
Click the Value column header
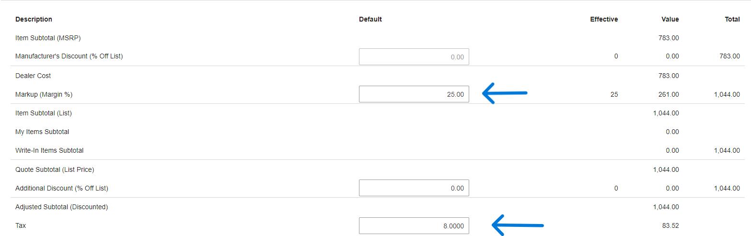(x=670, y=19)
